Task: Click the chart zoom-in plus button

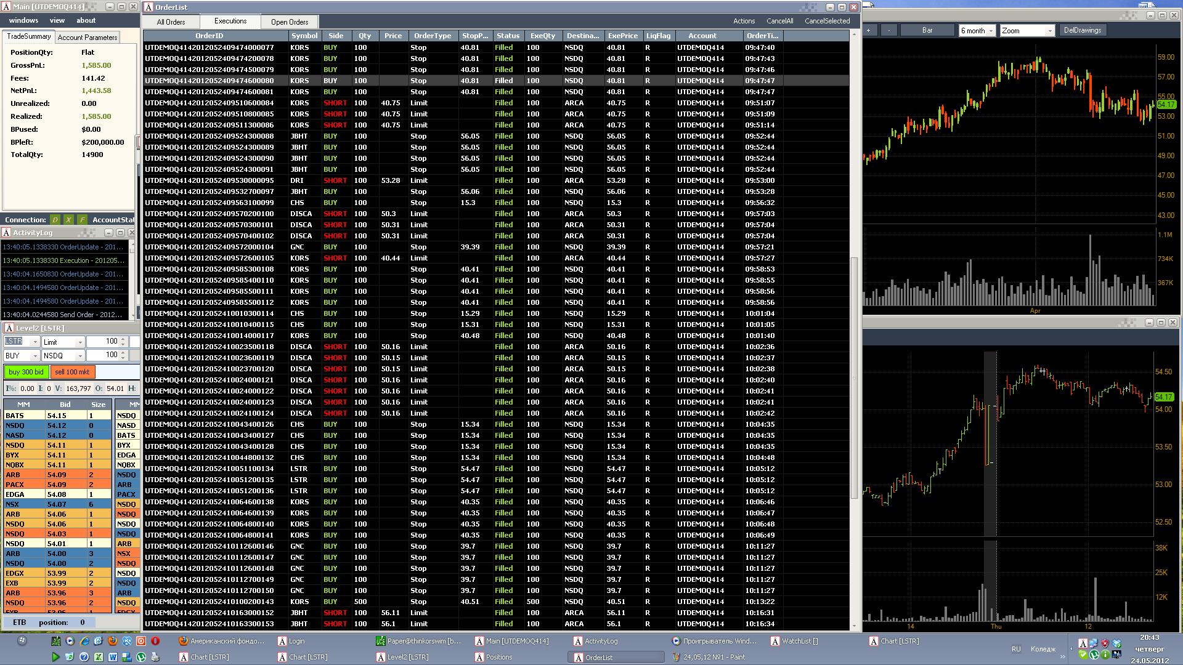Action: 869,30
